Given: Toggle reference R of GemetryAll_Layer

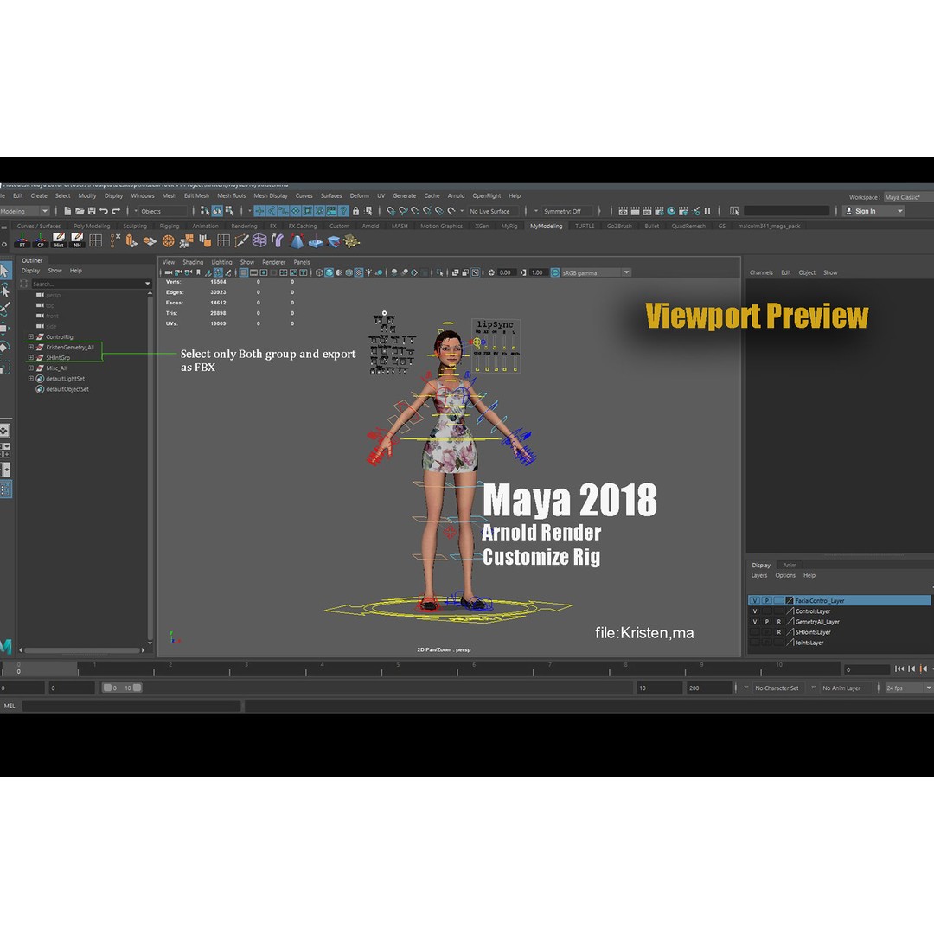Looking at the screenshot, I should [778, 622].
